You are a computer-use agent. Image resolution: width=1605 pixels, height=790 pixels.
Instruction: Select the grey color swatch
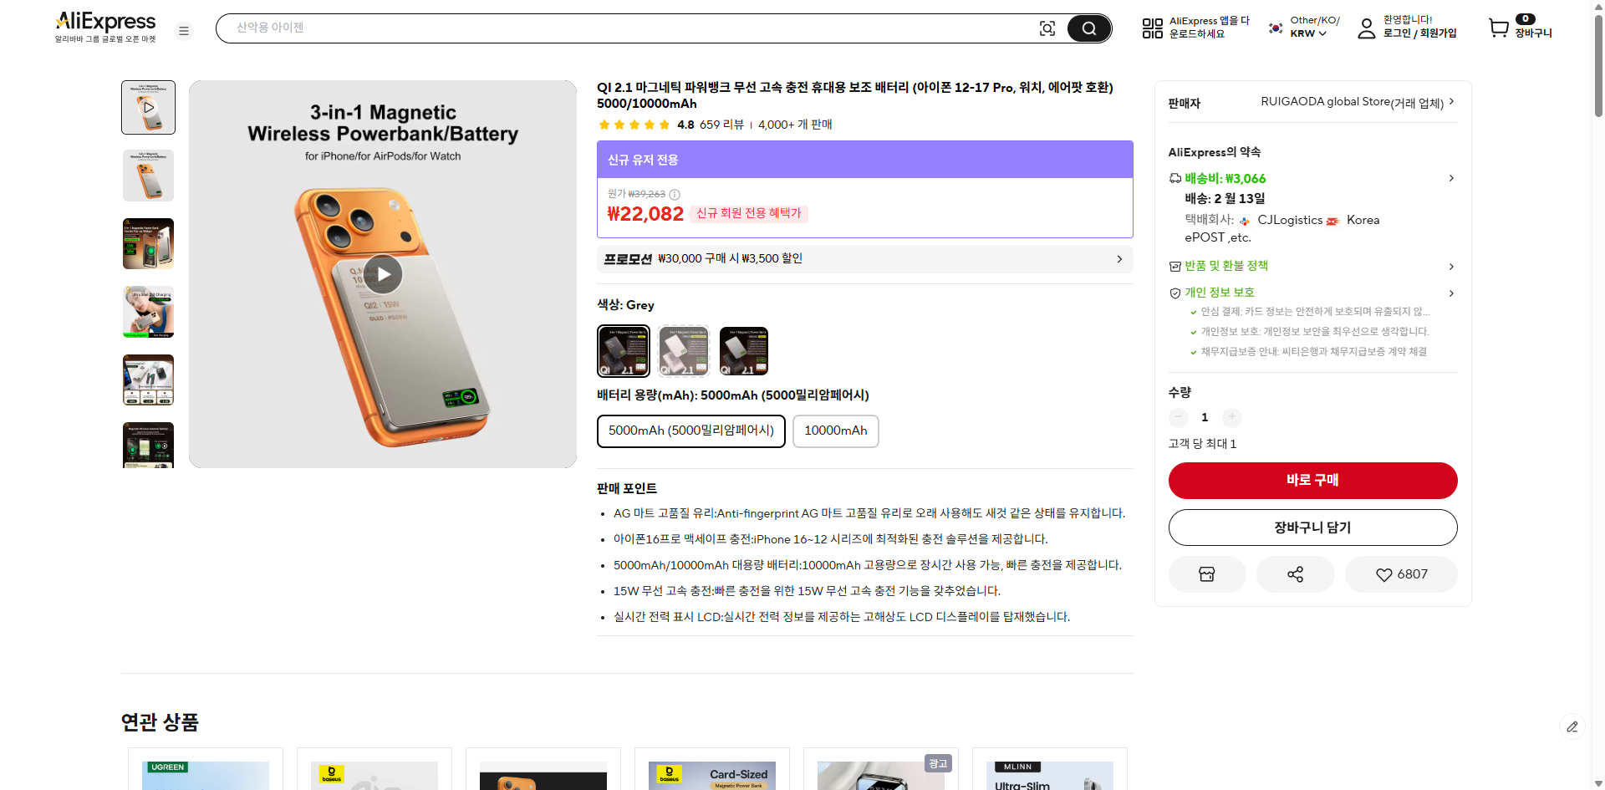[x=623, y=350]
